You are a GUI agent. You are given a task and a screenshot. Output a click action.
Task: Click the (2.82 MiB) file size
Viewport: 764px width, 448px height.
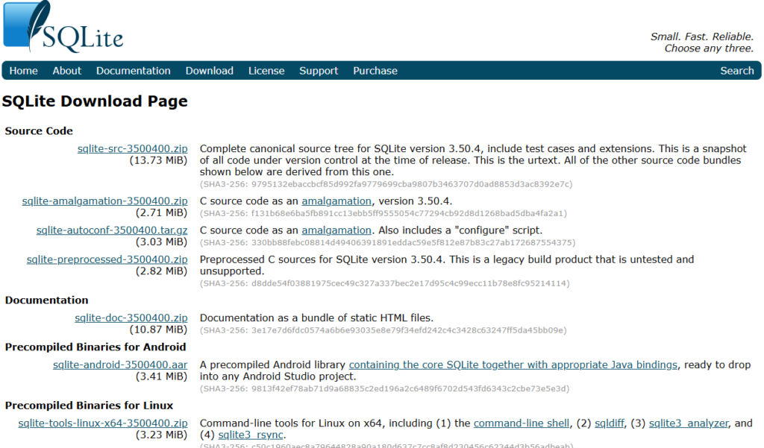(161, 271)
